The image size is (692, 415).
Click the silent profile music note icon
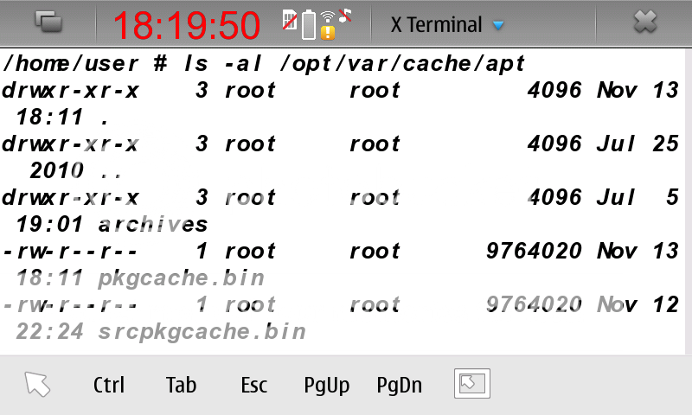(345, 15)
